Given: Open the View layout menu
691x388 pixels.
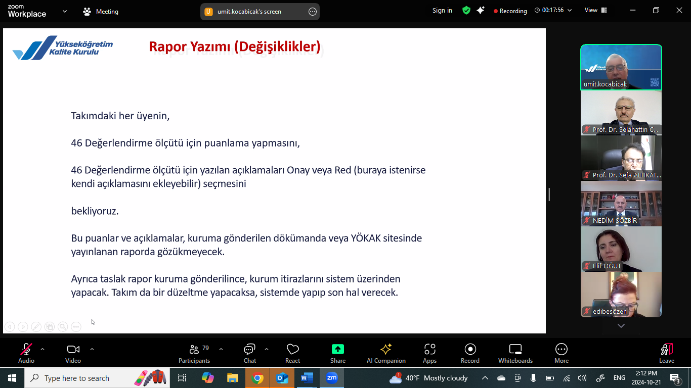Looking at the screenshot, I should [x=595, y=10].
